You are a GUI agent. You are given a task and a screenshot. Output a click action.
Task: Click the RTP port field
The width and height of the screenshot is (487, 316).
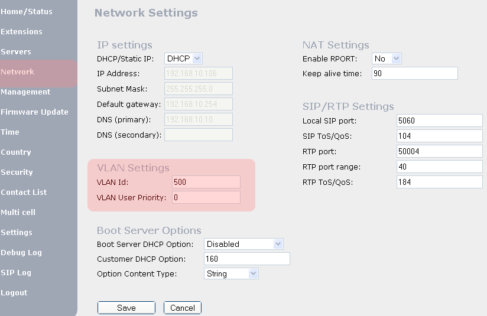(440, 151)
